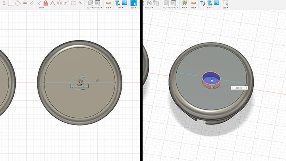Image resolution: width=286 pixels, height=161 pixels.
Task: Open the アセンブリ dropdown
Action: tap(149, 8)
